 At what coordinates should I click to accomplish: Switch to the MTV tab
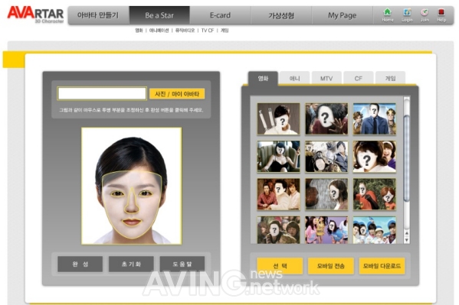click(326, 78)
